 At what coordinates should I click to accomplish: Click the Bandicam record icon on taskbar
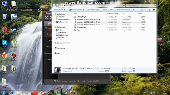pyautogui.click(x=73, y=93)
